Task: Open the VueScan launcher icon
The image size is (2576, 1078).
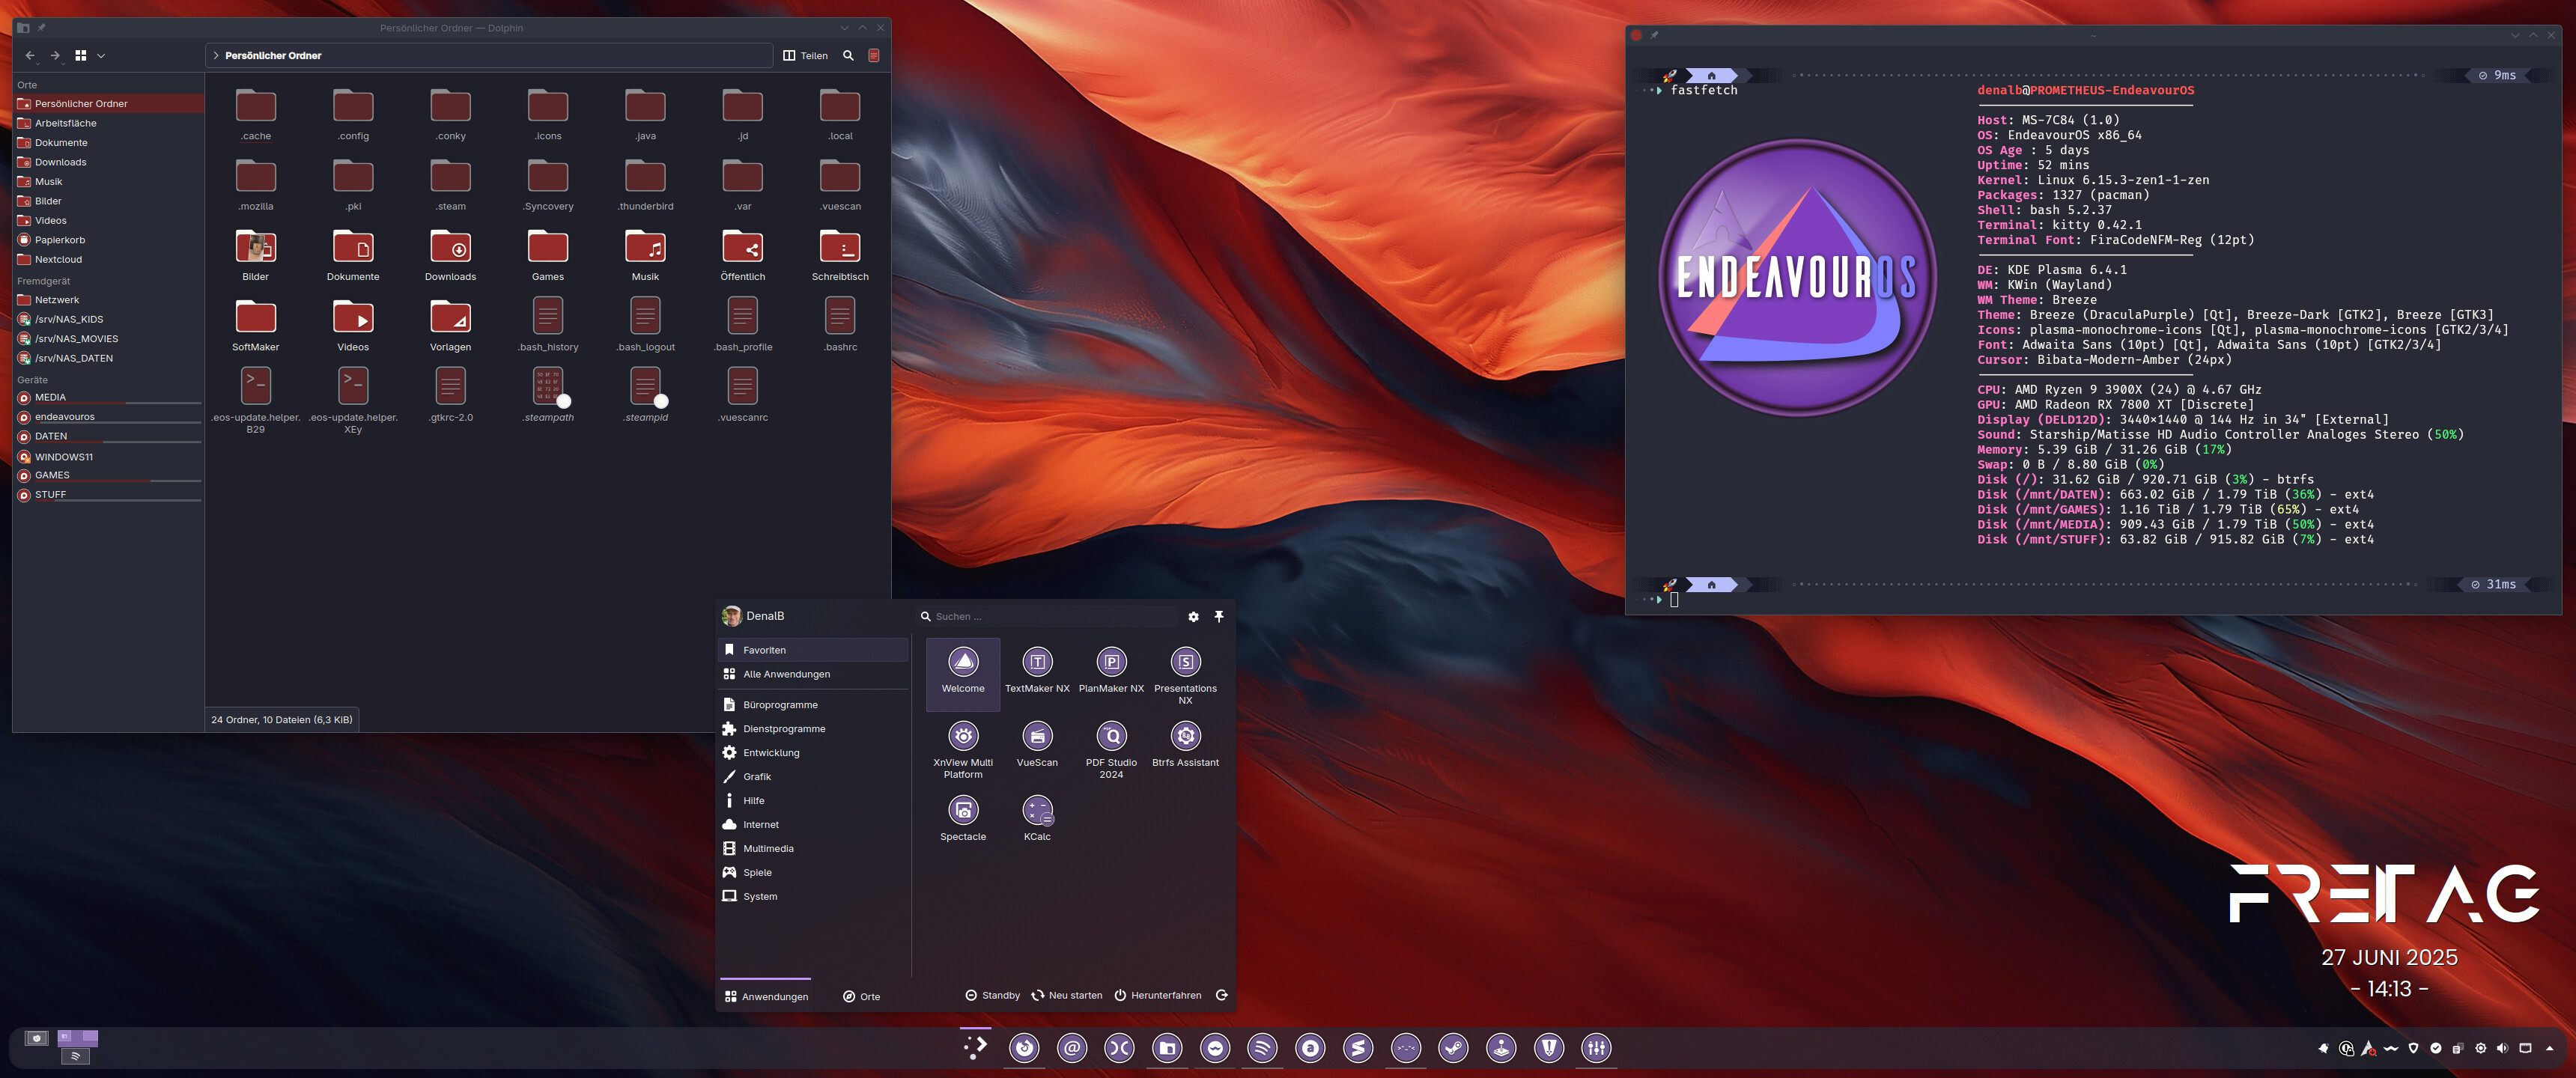Action: pyautogui.click(x=1037, y=737)
